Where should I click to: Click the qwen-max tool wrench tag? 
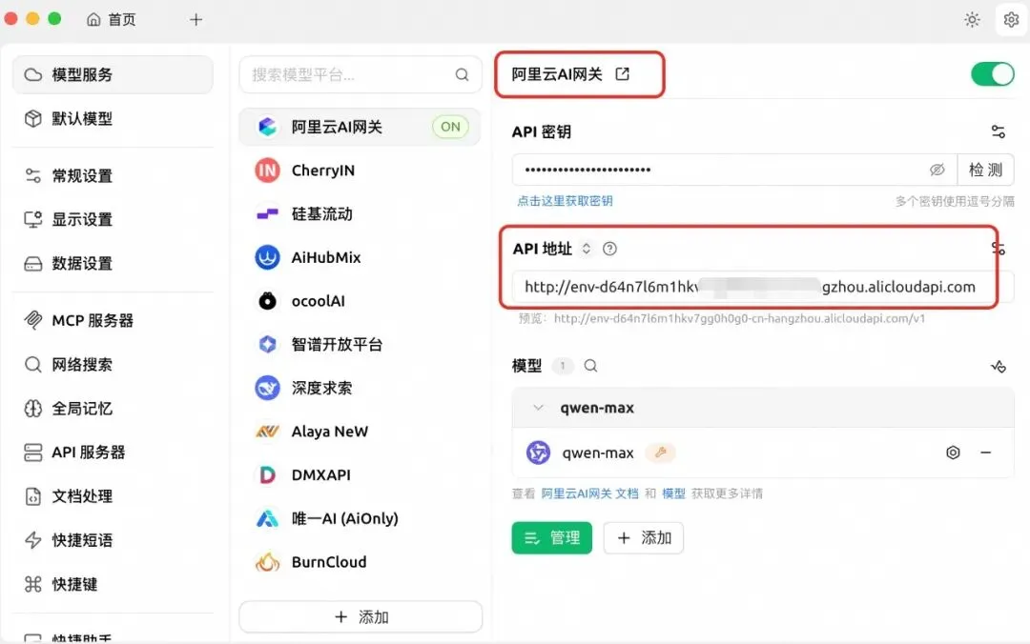point(661,453)
